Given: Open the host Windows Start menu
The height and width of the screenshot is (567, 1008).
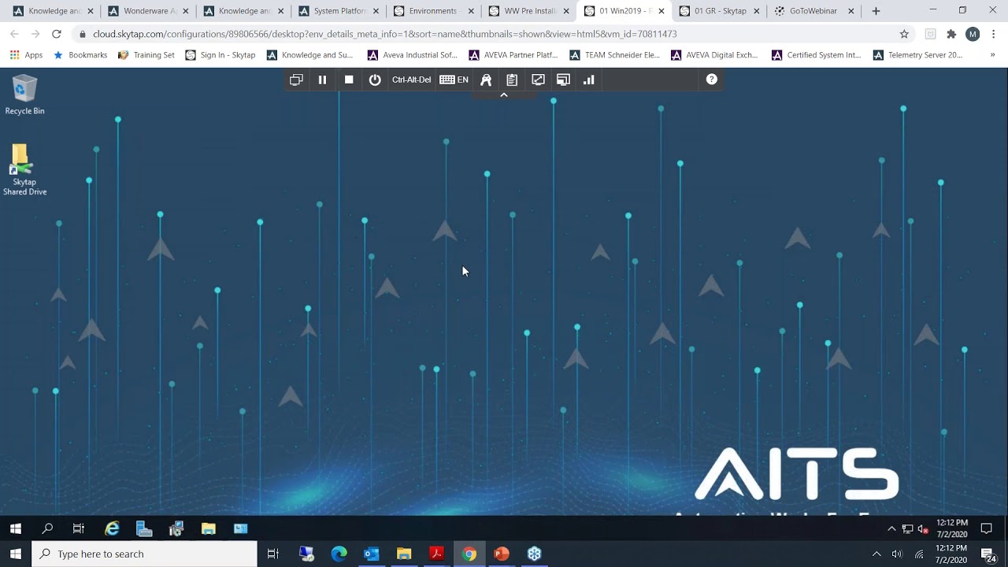Looking at the screenshot, I should (16, 554).
